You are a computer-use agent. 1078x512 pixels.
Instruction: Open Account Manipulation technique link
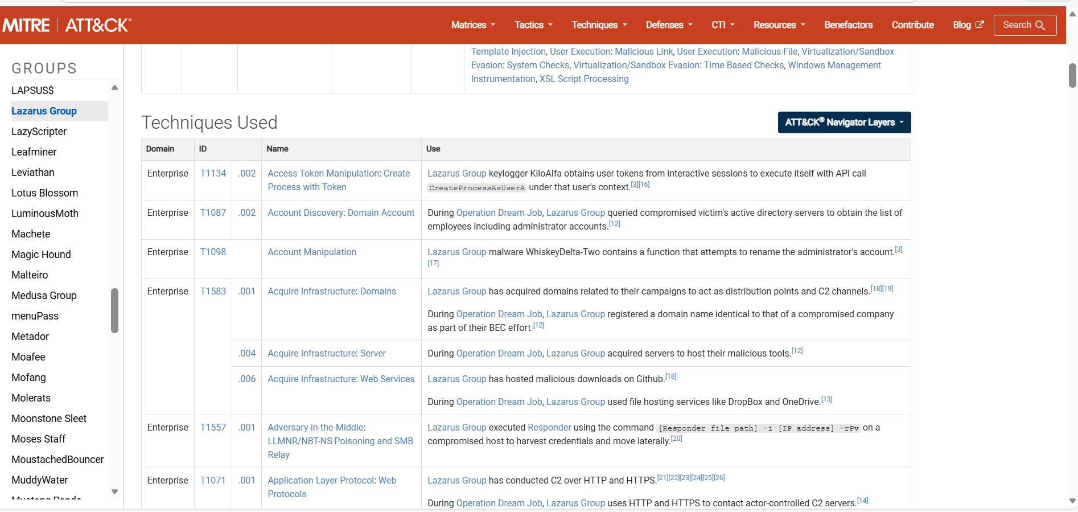coord(312,252)
